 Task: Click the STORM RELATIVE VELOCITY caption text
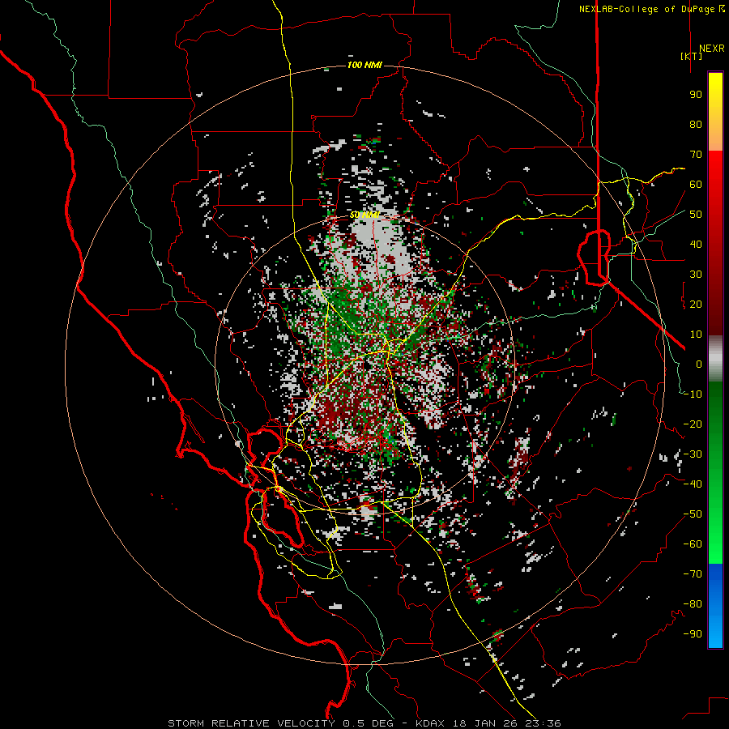pos(251,723)
